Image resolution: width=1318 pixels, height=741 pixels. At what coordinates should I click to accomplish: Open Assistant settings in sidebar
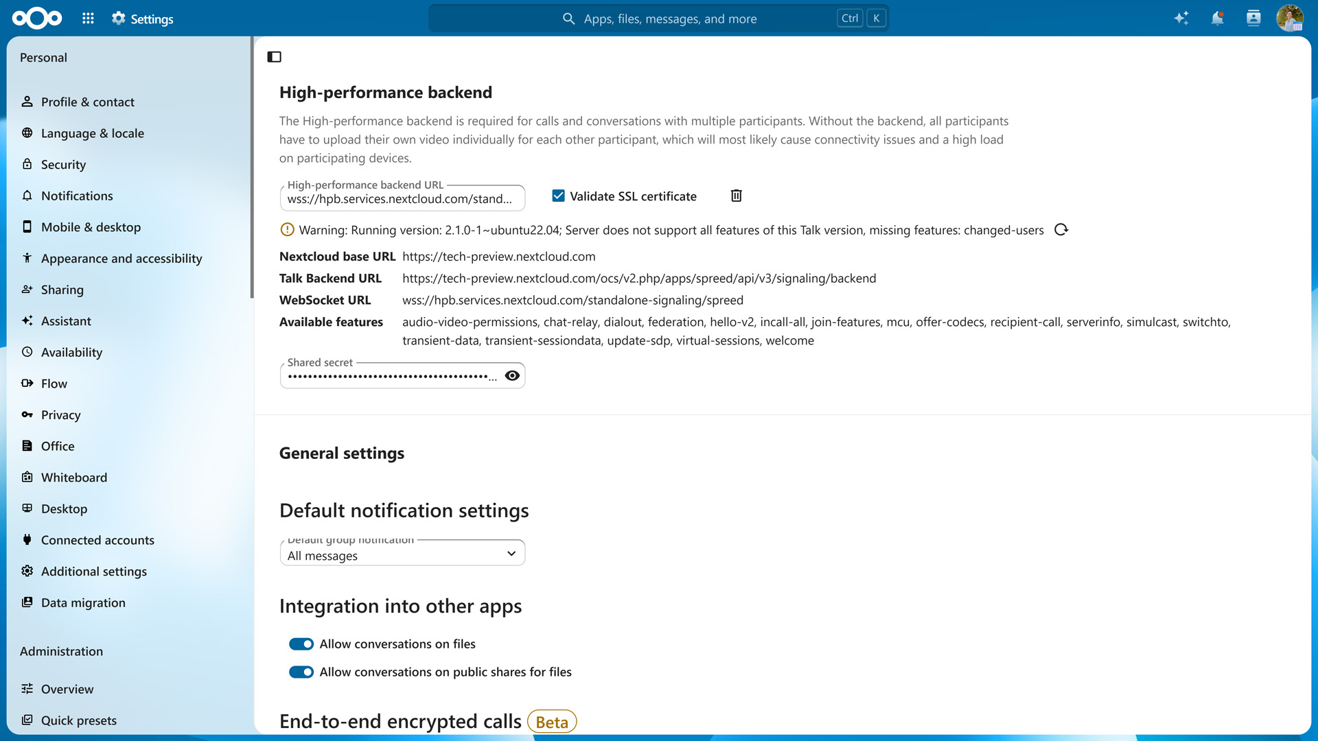click(x=129, y=321)
